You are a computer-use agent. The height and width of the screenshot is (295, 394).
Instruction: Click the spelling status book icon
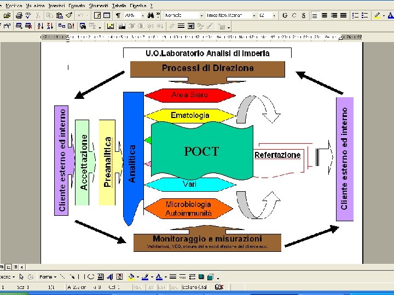tap(219, 287)
